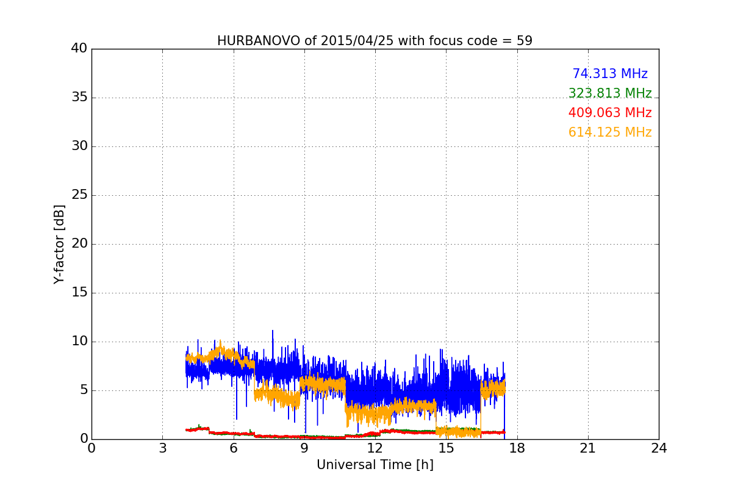Click x-axis tick label 9
Viewport: 732px width, 488px height.
point(304,448)
